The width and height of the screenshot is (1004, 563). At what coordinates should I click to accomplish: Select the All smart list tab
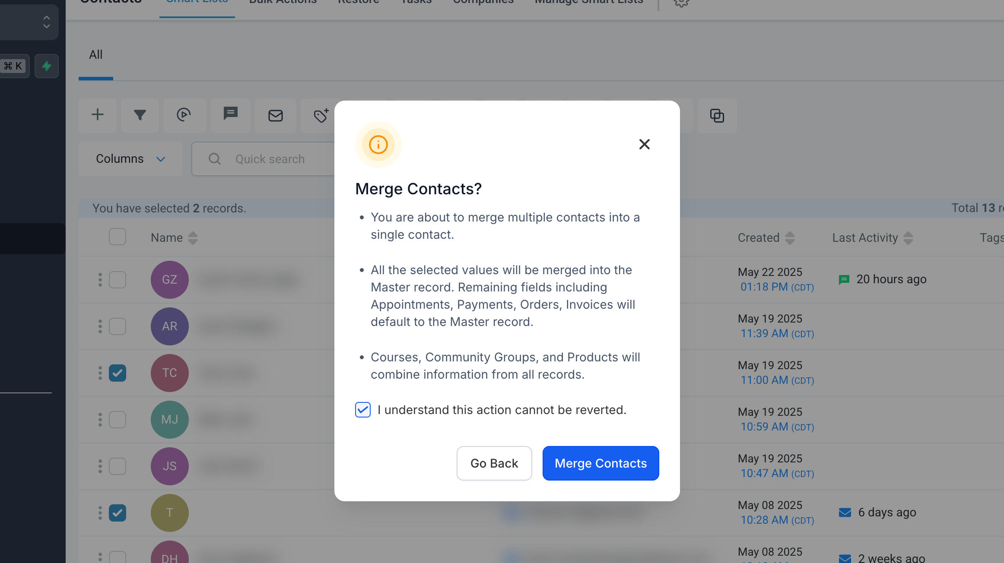96,55
